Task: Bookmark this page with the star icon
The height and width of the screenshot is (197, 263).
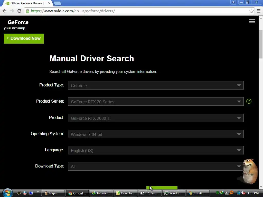Action: (x=251, y=11)
